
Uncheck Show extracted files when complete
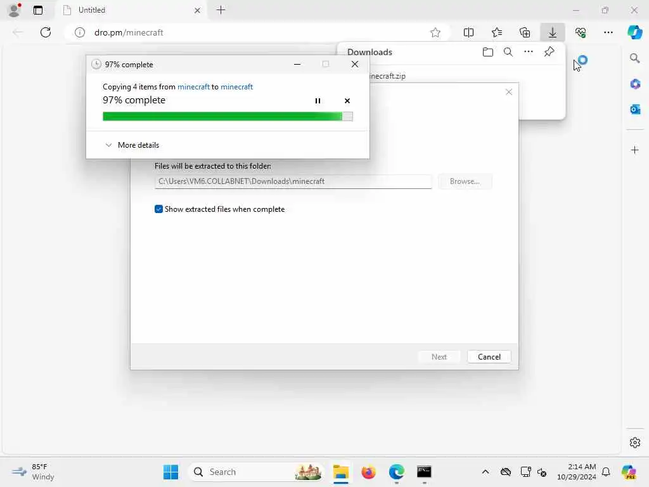pos(158,209)
